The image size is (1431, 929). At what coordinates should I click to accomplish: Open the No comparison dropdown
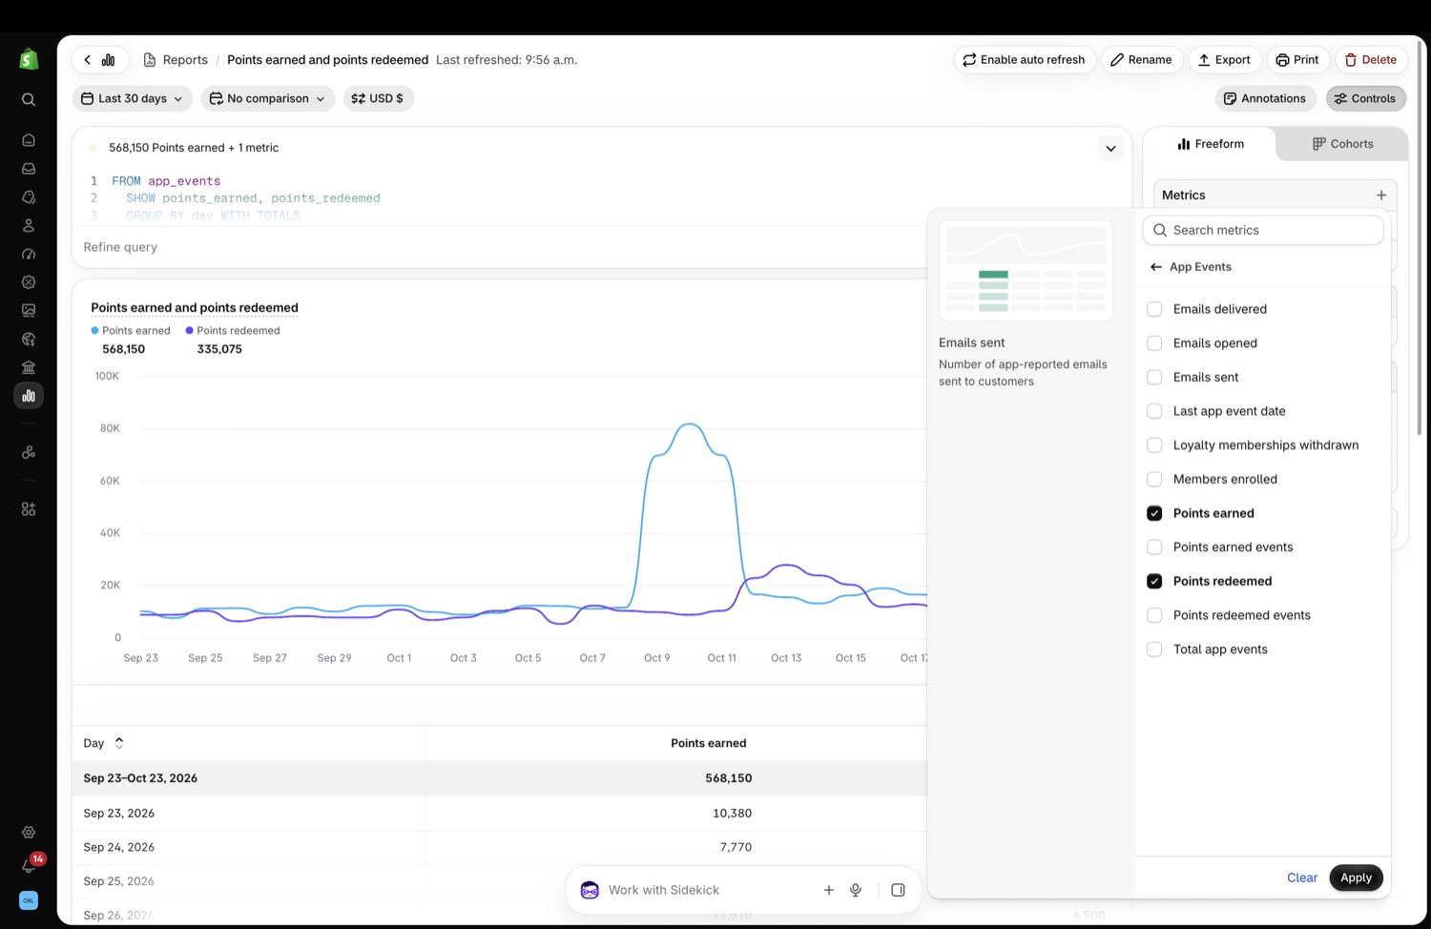coord(268,98)
